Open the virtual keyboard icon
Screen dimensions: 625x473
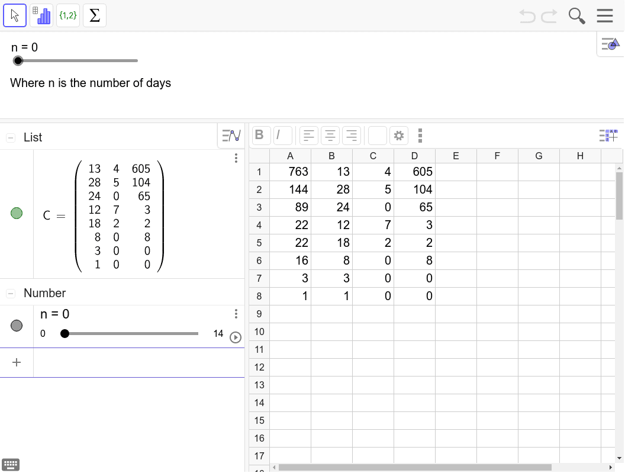11,465
